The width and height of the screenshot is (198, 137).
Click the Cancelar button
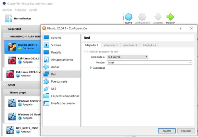click(x=186, y=131)
